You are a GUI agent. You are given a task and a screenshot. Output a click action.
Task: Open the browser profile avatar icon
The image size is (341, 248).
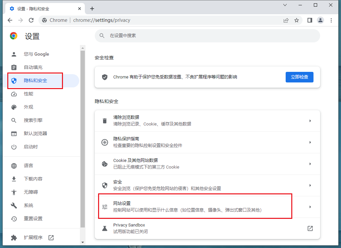point(320,20)
